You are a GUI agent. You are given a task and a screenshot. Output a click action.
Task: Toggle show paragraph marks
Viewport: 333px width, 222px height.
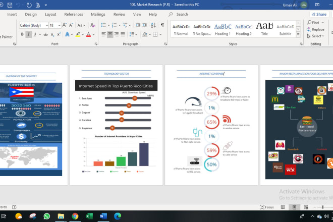point(162,25)
